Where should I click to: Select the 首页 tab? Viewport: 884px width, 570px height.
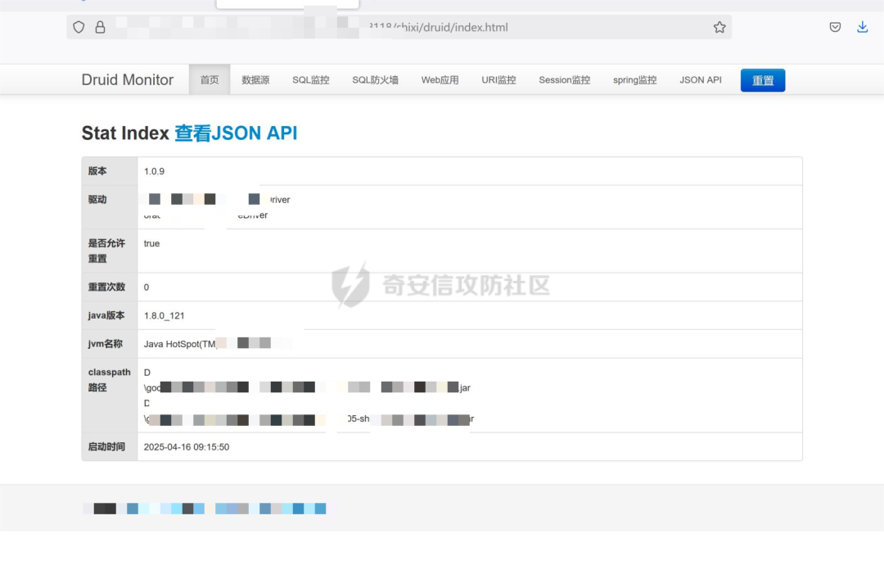coord(210,80)
